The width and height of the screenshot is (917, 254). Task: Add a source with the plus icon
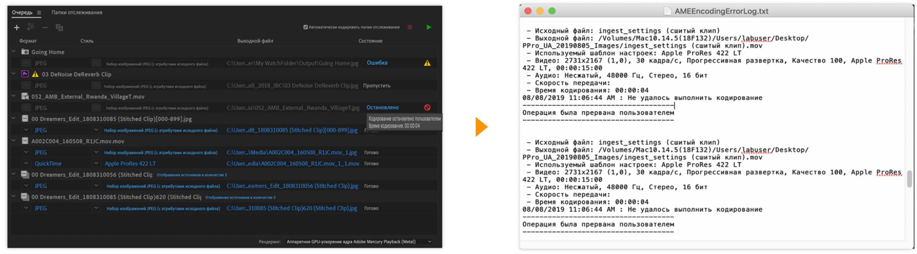pyautogui.click(x=17, y=28)
